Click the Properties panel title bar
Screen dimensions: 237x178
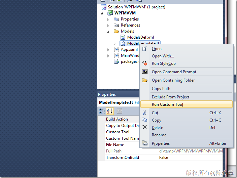point(118,94)
